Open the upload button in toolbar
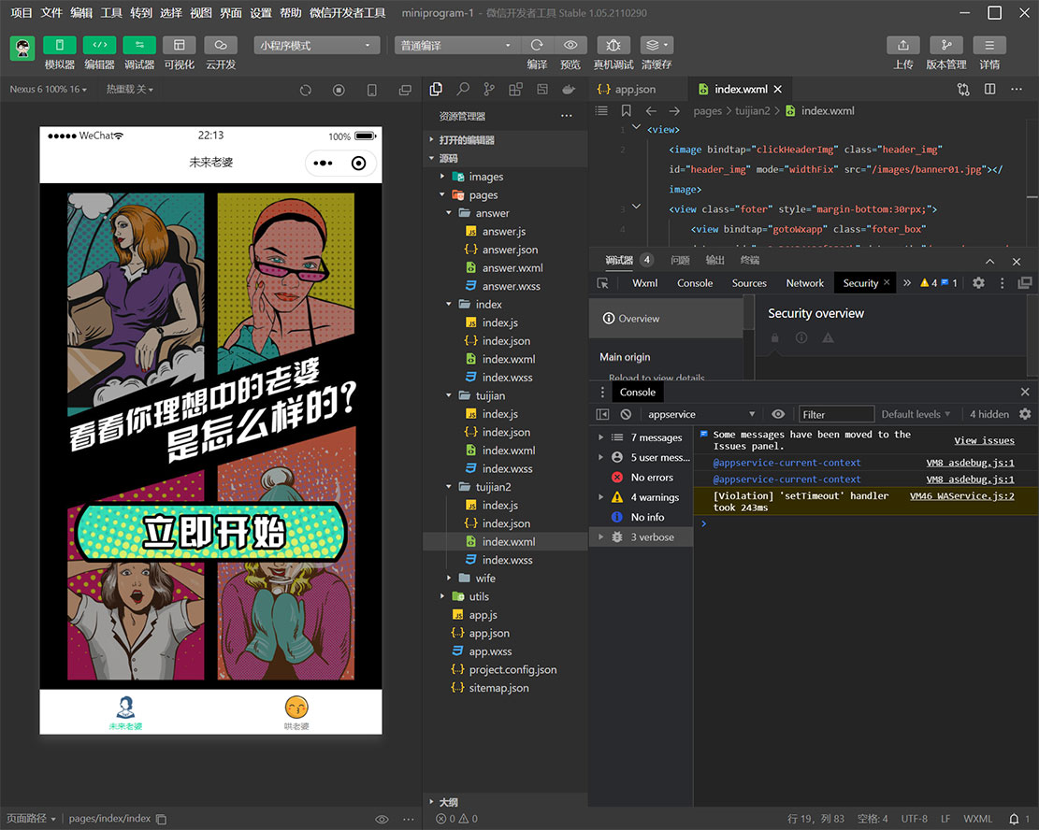 click(902, 46)
